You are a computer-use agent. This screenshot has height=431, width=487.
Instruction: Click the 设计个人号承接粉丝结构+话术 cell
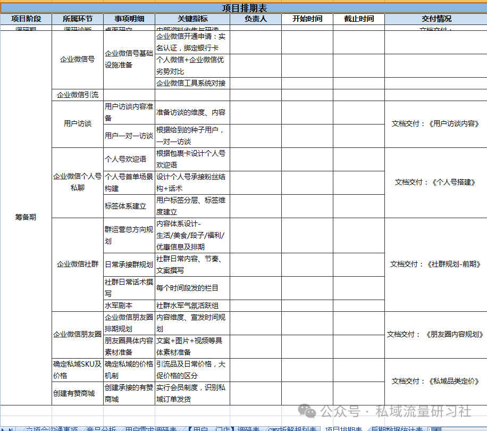192,183
